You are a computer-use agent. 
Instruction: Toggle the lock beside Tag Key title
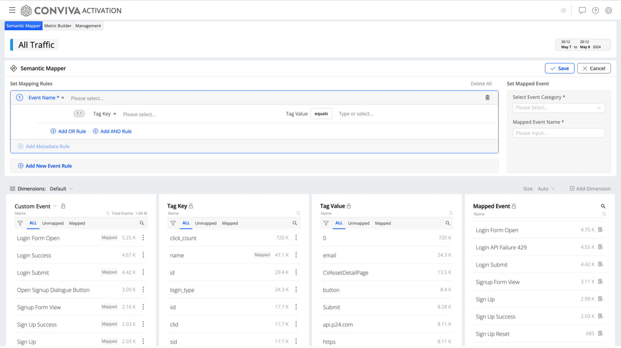coord(191,206)
